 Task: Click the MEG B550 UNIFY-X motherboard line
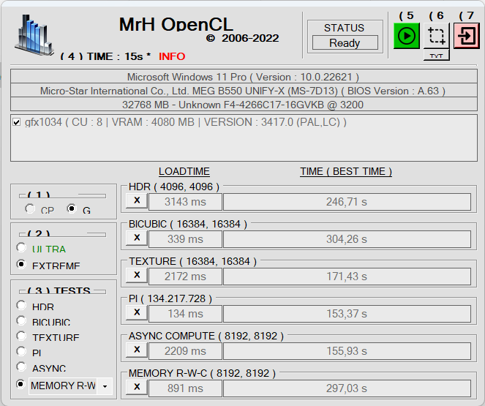244,90
